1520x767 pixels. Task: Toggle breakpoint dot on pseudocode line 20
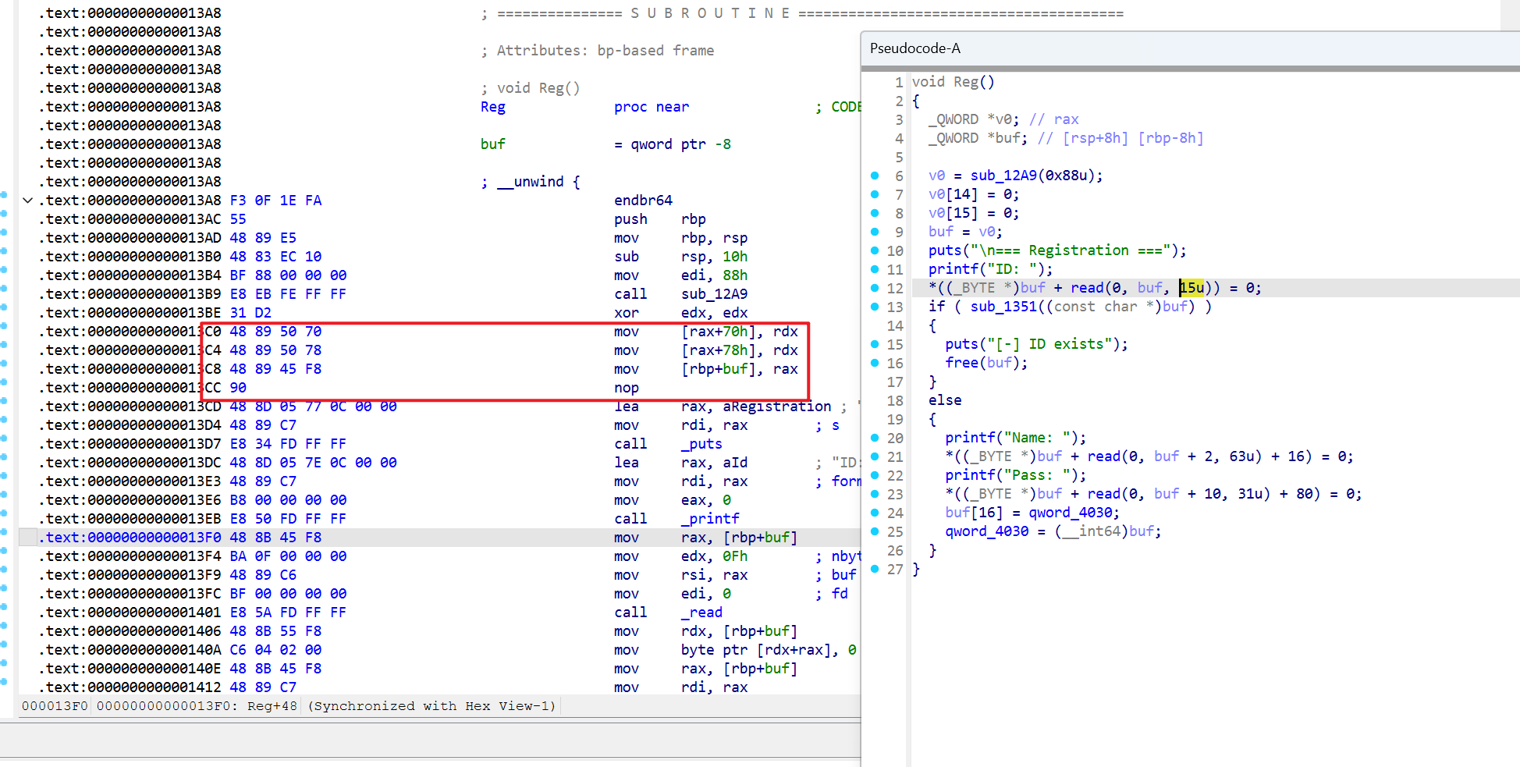click(875, 438)
